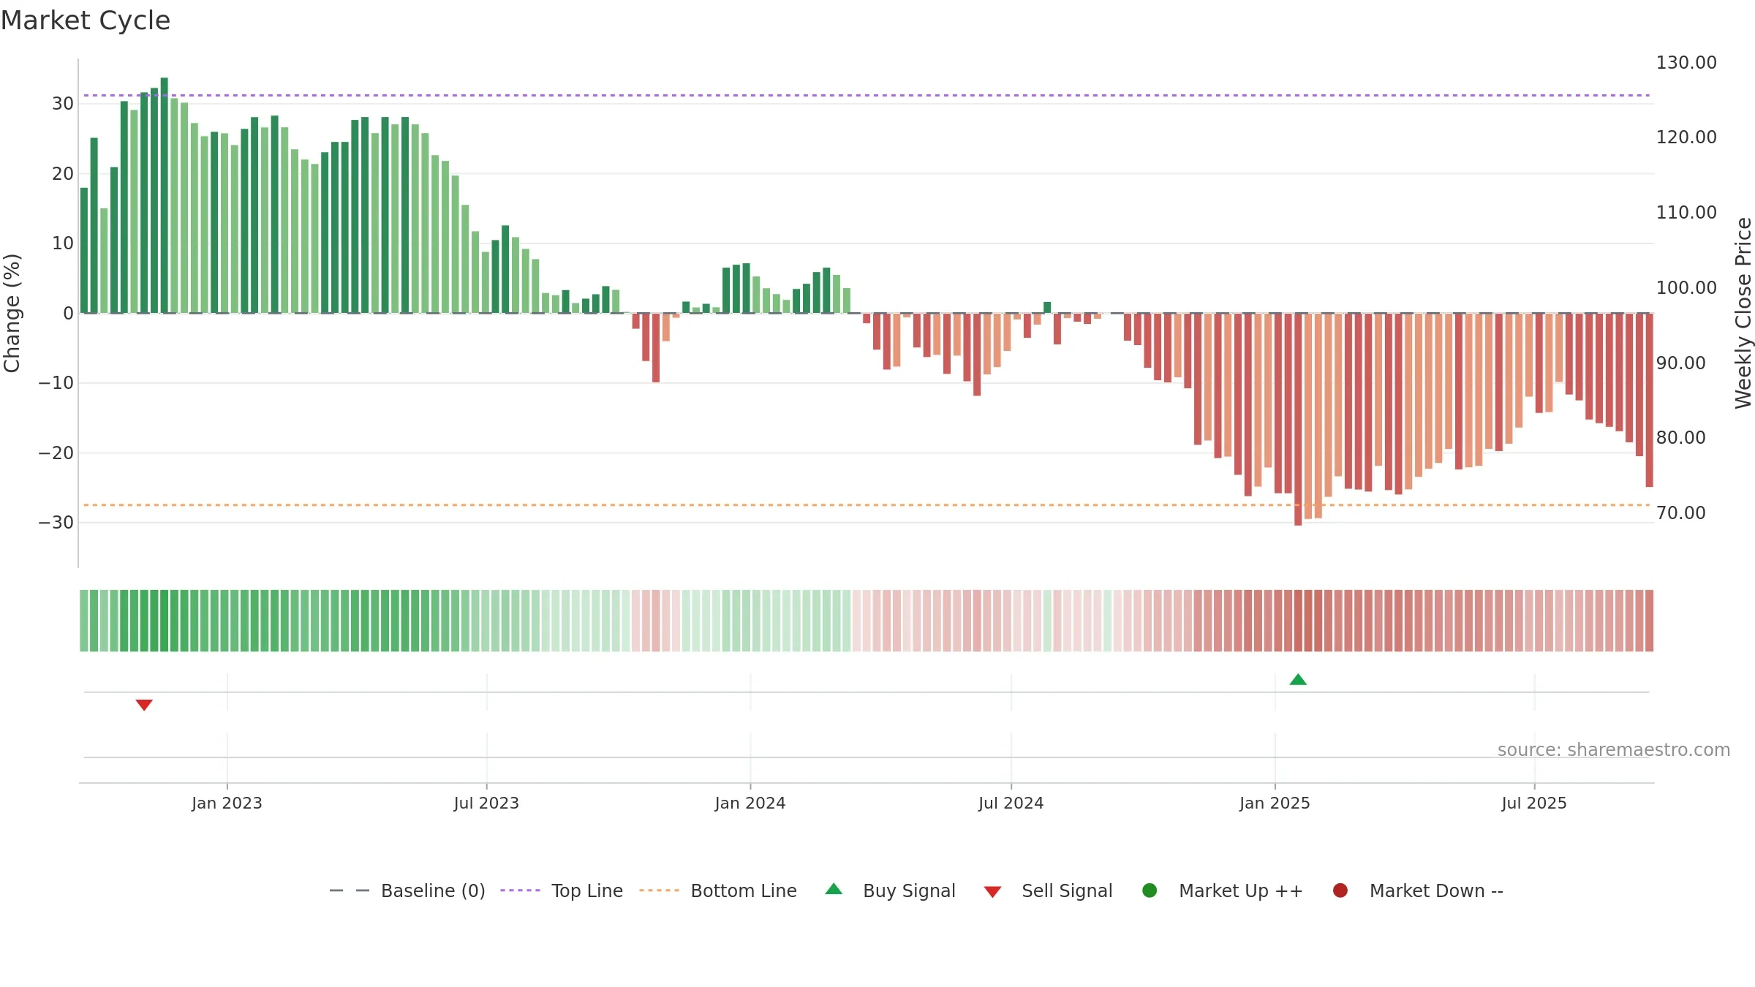Click the 70.00 price axis label
Screen dimensions: 1755x987
click(x=1681, y=513)
